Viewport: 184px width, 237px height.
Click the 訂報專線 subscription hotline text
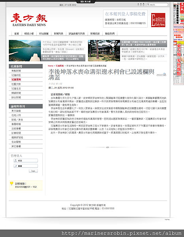click(26, 185)
